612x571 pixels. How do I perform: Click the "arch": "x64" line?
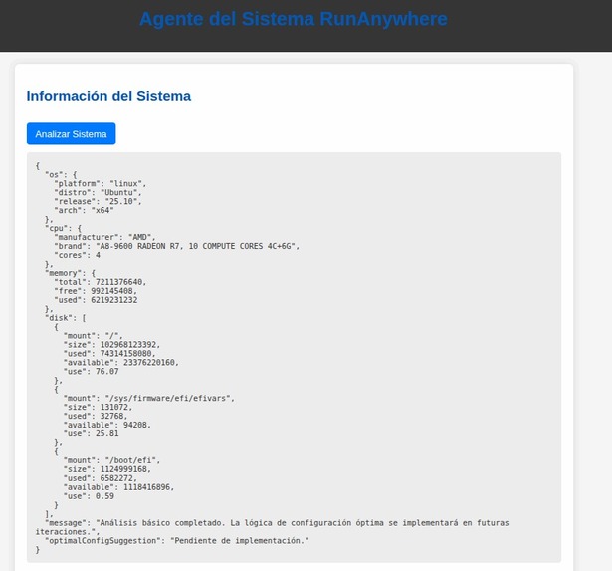[84, 210]
